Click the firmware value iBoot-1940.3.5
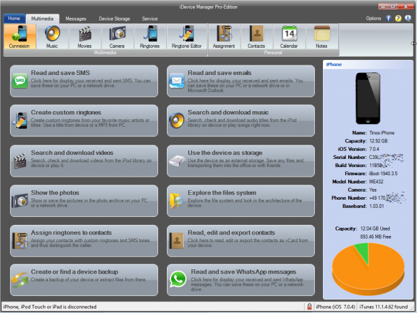This screenshot has height=313, width=417. coord(383,173)
